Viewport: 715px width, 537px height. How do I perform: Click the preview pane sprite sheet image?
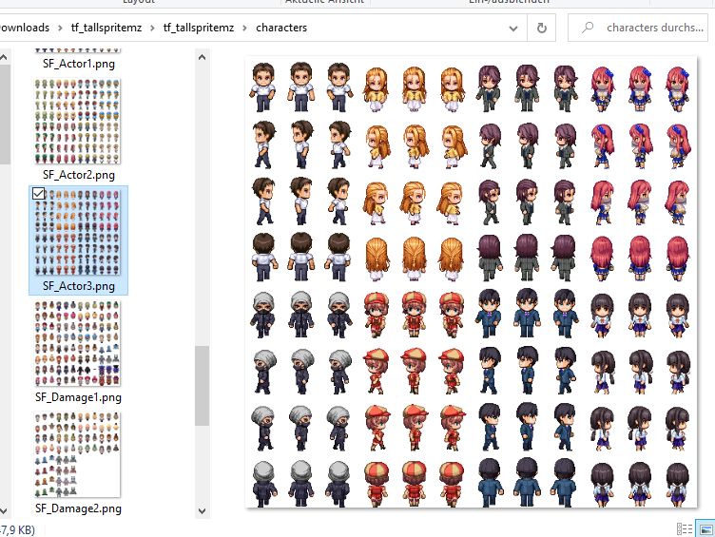coord(471,281)
